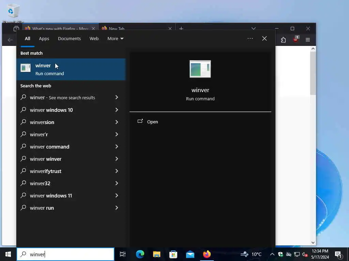
Task: Click the muted volume tray icon
Action: point(305,254)
